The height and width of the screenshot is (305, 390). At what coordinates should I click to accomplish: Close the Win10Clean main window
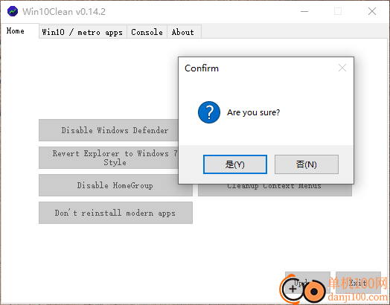click(372, 11)
